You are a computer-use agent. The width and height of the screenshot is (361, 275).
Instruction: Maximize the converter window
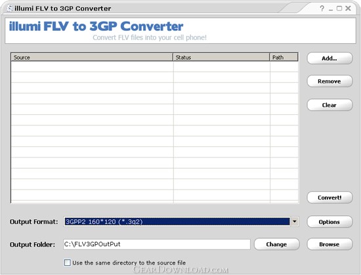[339, 9]
